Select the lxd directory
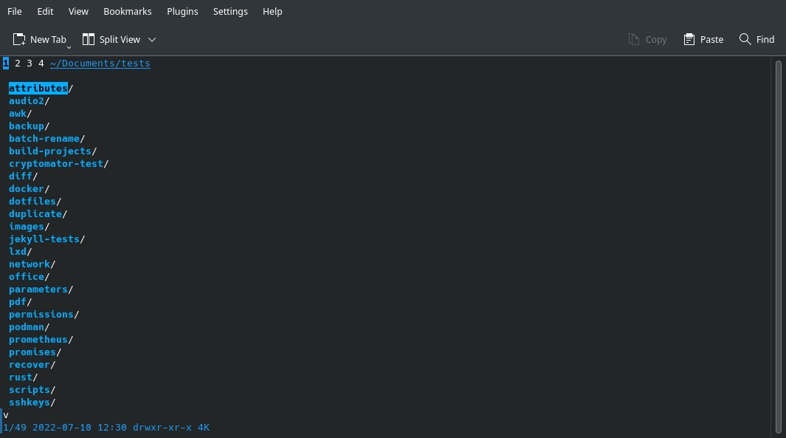 [x=18, y=251]
